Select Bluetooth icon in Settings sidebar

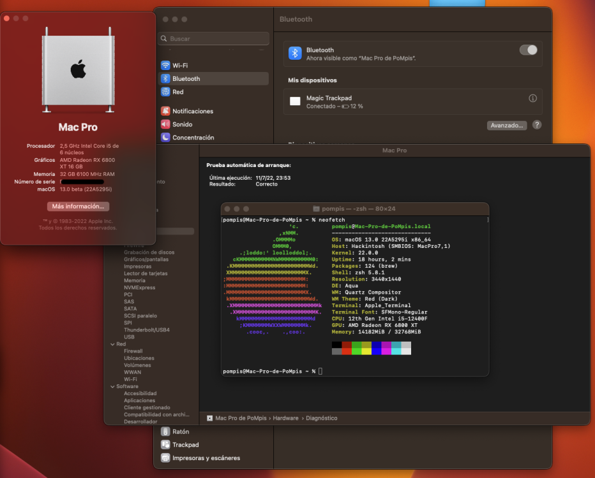click(165, 79)
